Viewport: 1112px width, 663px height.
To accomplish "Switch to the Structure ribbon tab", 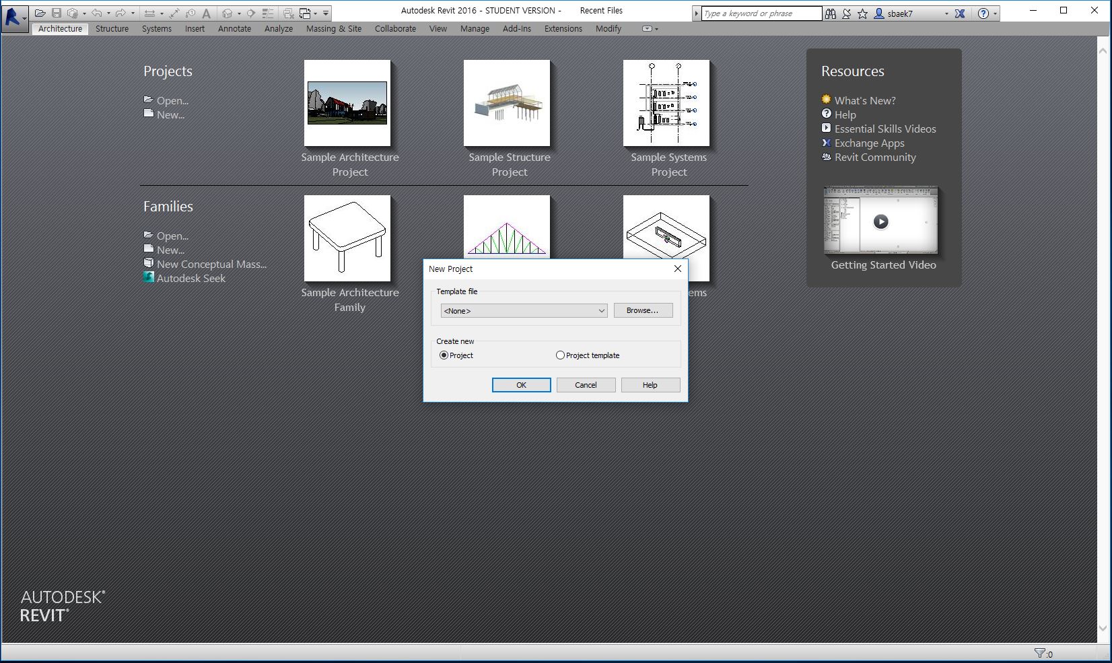I will [112, 29].
